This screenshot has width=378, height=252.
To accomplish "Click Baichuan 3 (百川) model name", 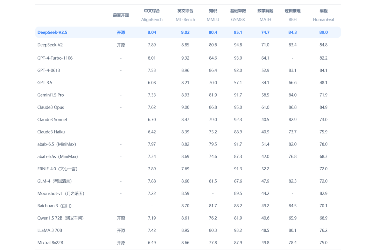I will pyautogui.click(x=55, y=206).
